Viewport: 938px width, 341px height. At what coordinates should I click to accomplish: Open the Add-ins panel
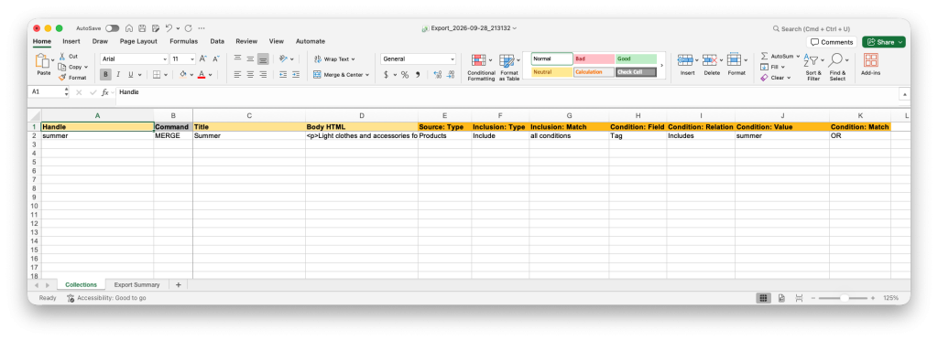(870, 65)
